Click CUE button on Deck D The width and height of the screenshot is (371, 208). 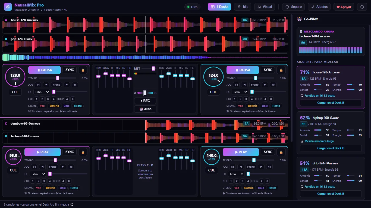point(212,170)
